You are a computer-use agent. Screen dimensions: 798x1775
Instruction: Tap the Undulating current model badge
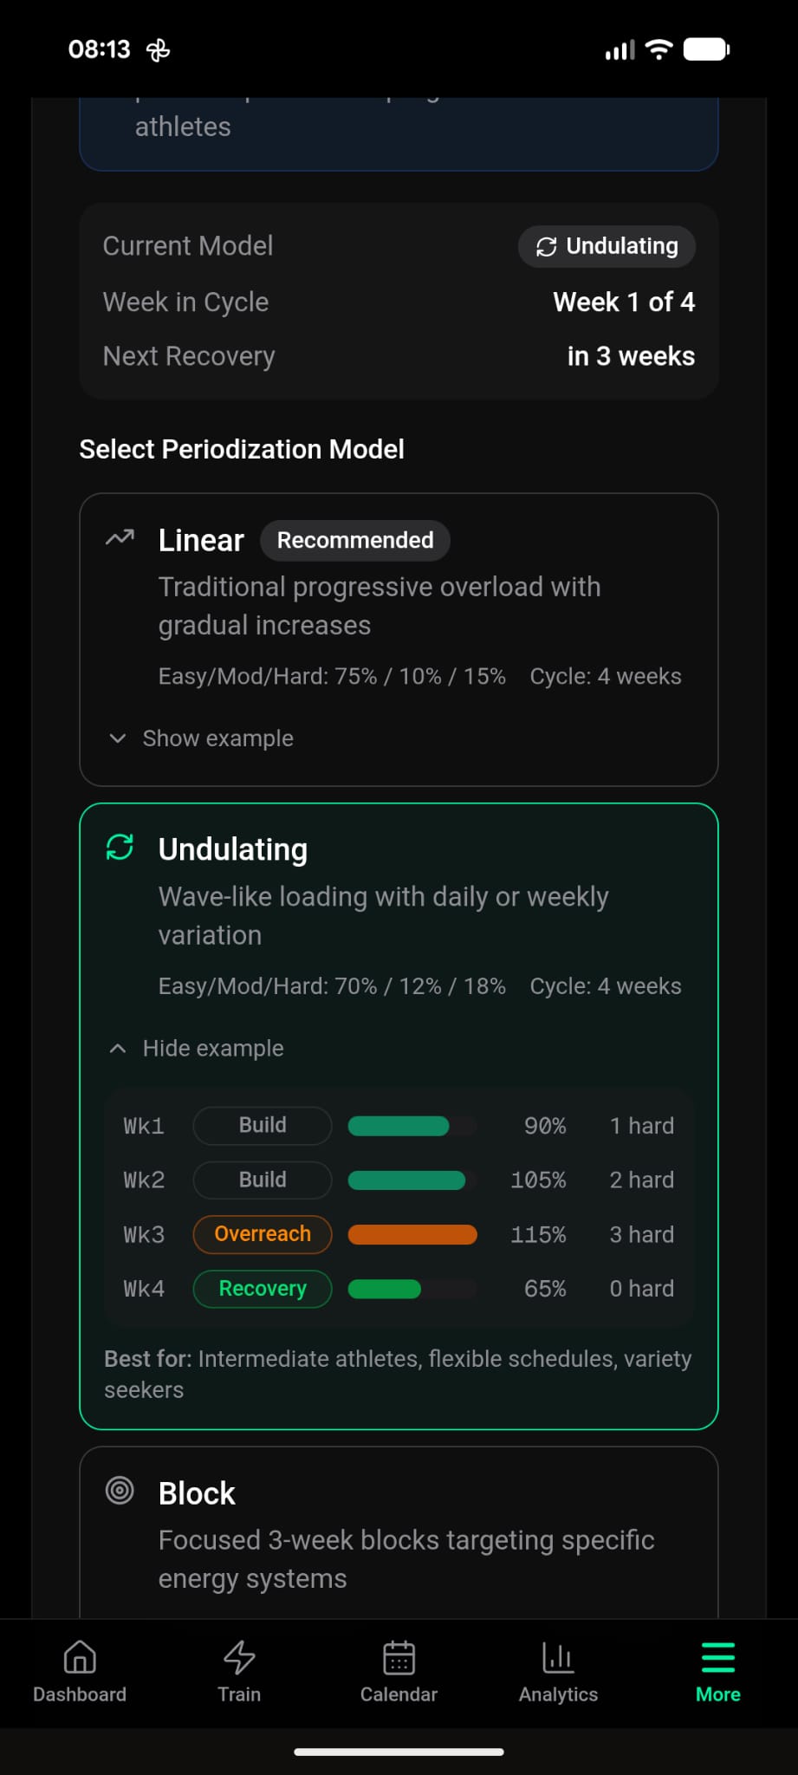607,247
